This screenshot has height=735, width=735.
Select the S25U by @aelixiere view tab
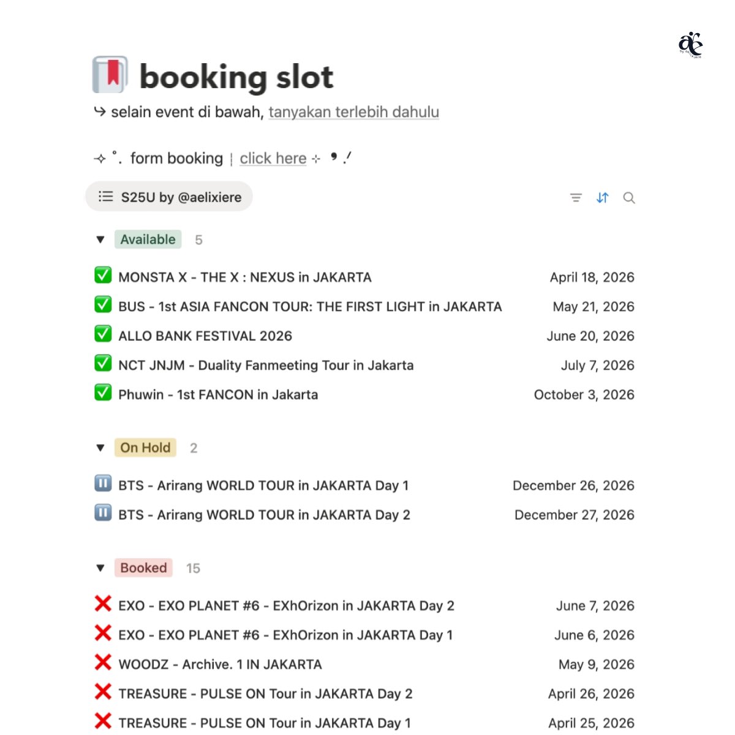pos(169,197)
